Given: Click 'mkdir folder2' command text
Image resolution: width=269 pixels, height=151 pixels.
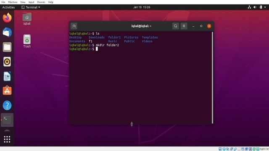Looking at the screenshot, I should [107, 45].
